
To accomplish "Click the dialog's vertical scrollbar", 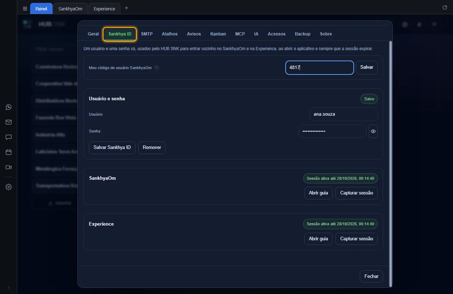I will [x=391, y=163].
